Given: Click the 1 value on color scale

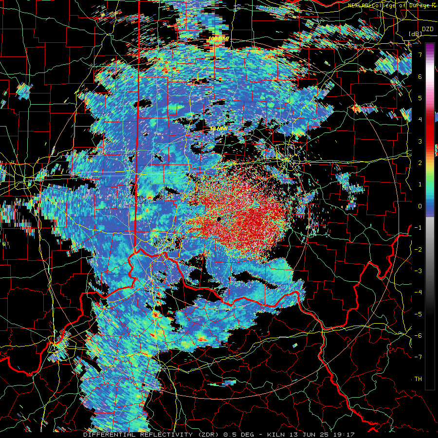Looking at the screenshot, I should (x=420, y=184).
